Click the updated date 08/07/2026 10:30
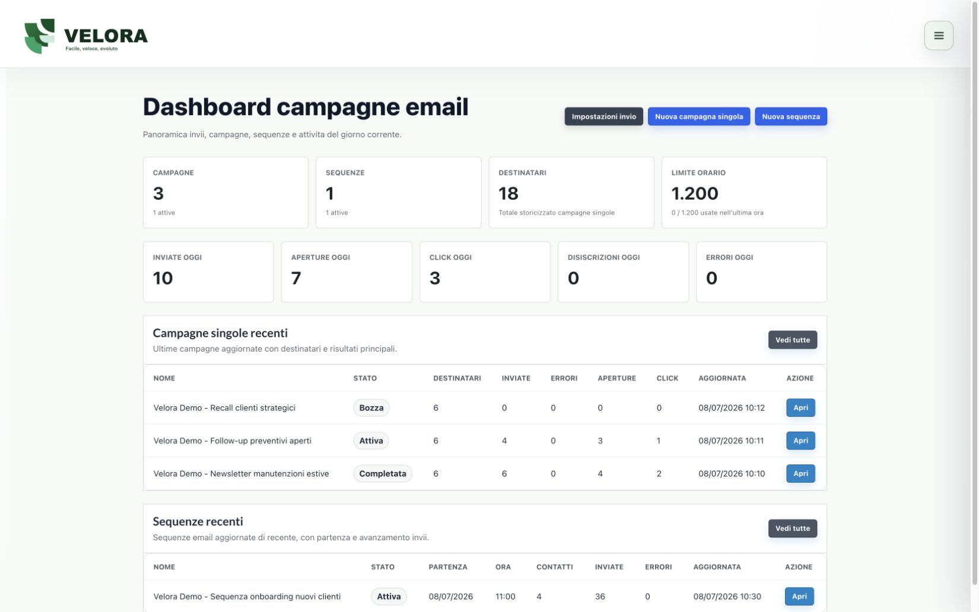 coord(727,596)
